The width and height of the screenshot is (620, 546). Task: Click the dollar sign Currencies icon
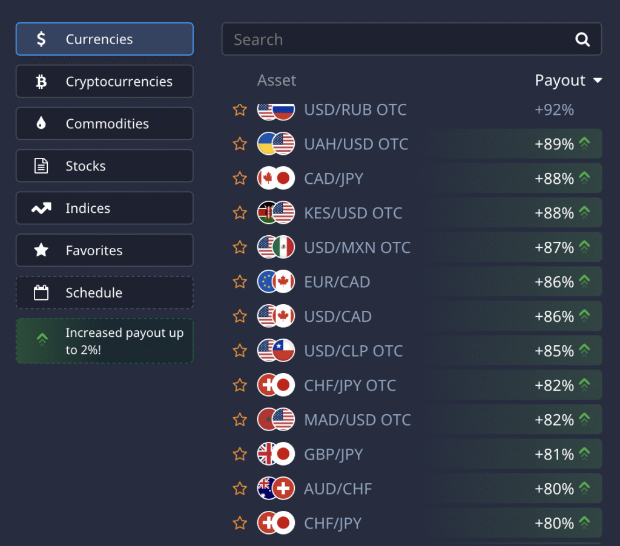(x=41, y=39)
